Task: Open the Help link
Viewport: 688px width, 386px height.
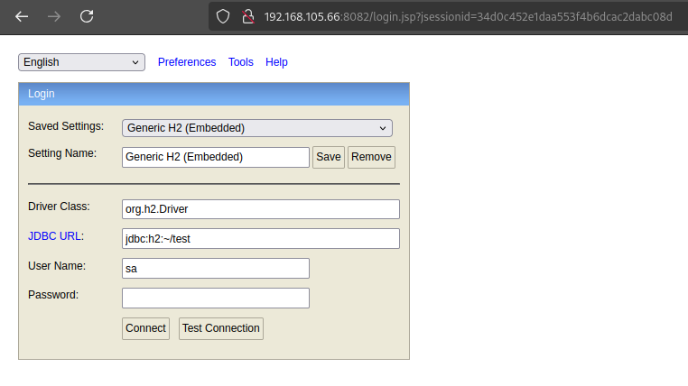Action: tap(276, 62)
